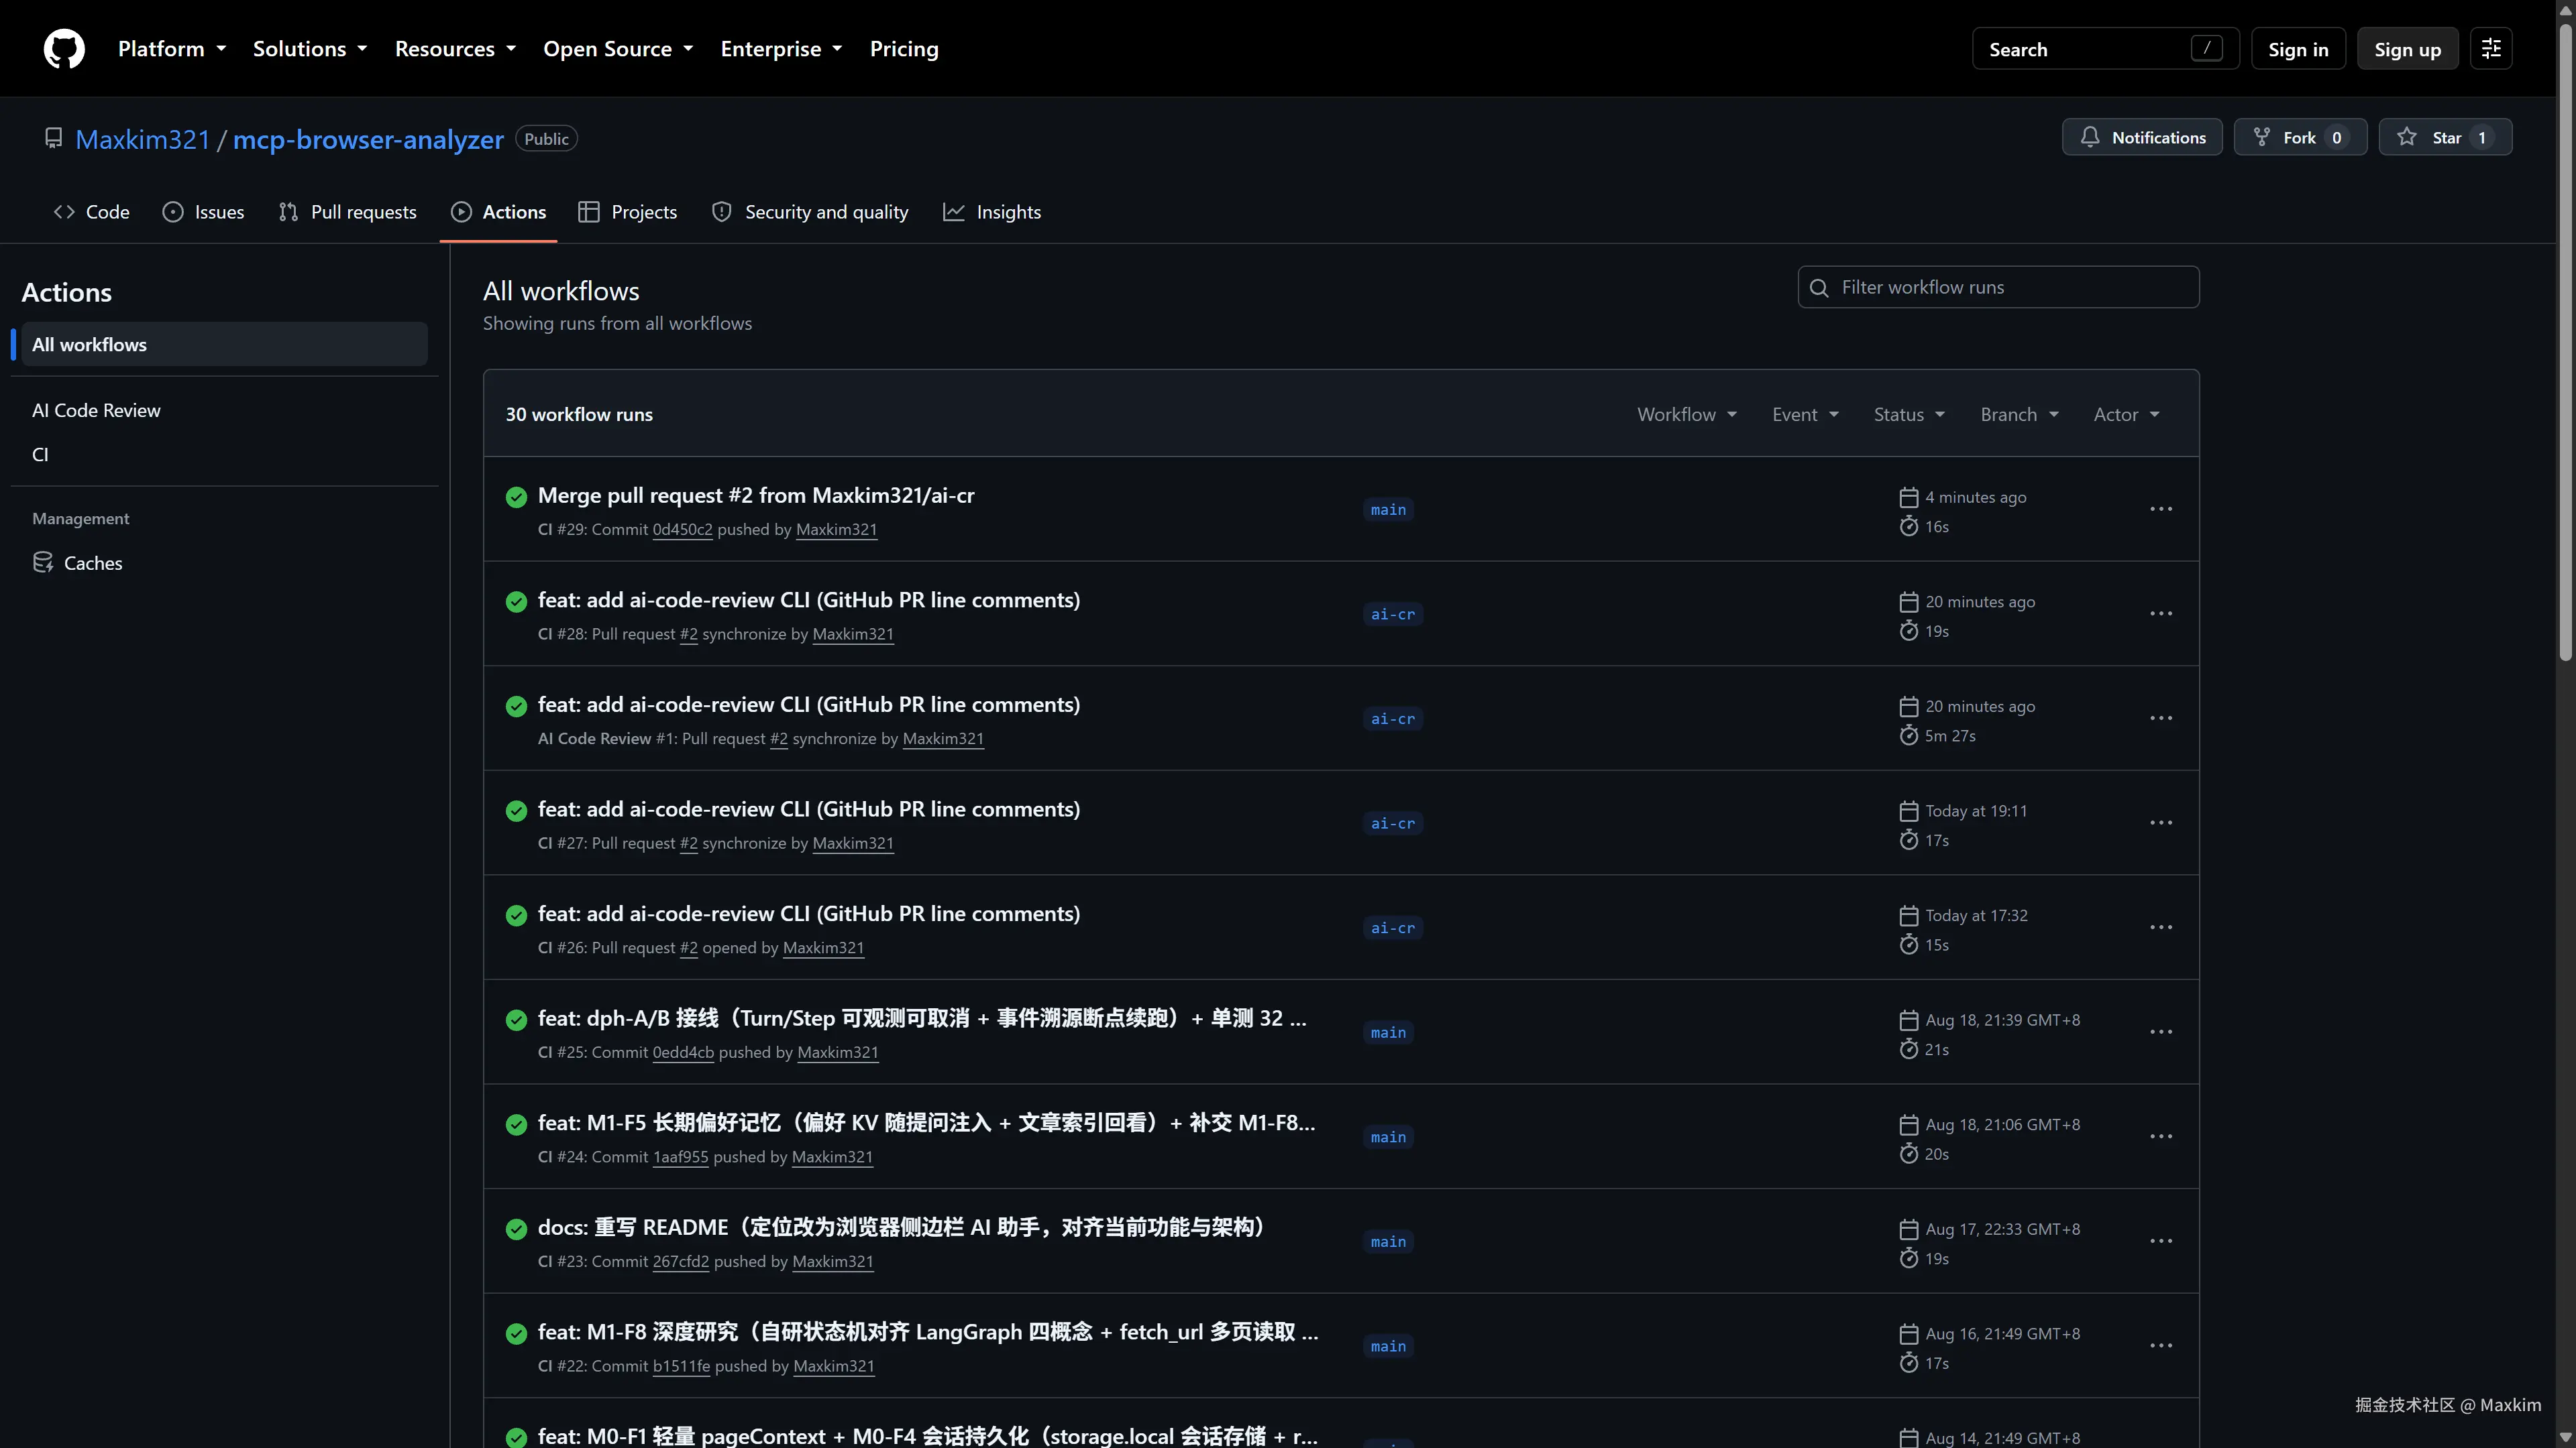Open the Pricing link
The height and width of the screenshot is (1448, 2576).
[904, 49]
